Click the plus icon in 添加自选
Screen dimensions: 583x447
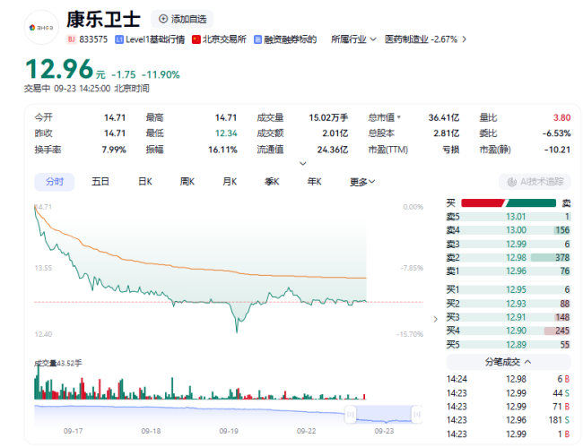[163, 19]
